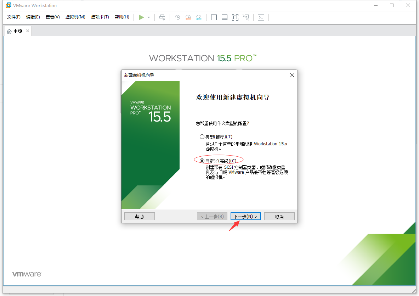419x296 pixels.
Task: Maximize the VMware Workstation window
Action: pos(392,5)
